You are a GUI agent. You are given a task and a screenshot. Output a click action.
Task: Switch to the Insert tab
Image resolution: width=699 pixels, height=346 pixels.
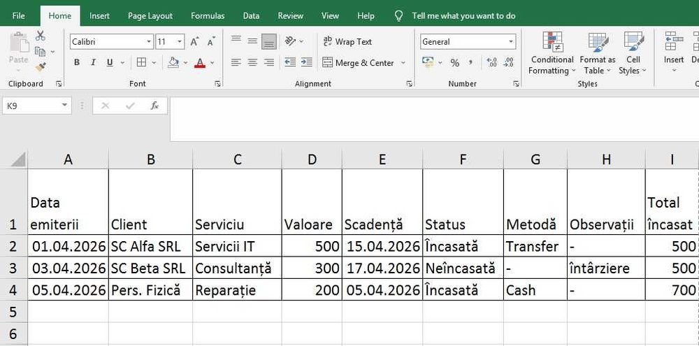click(x=99, y=15)
